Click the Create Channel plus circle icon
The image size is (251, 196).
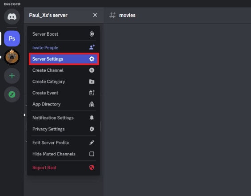point(92,70)
